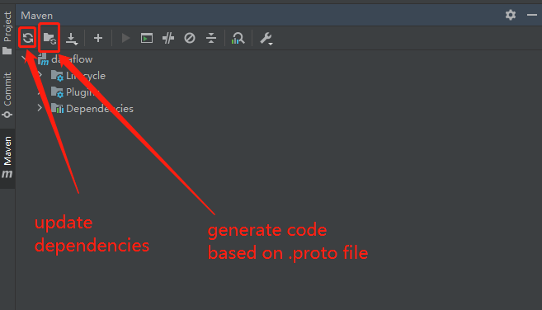Click the Maven panel title
This screenshot has width=542, height=310.
(36, 16)
